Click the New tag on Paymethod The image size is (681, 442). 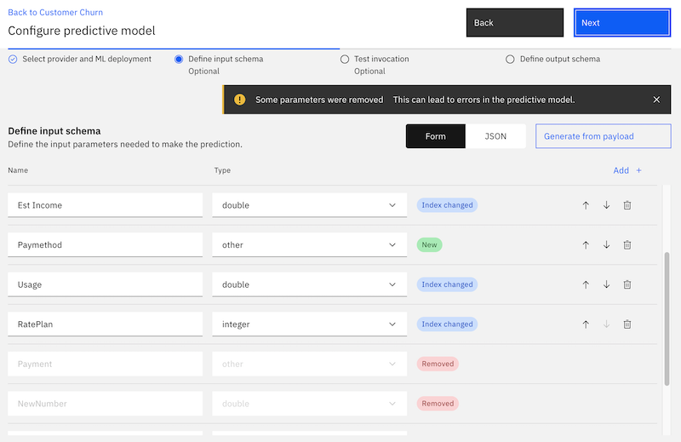click(429, 244)
